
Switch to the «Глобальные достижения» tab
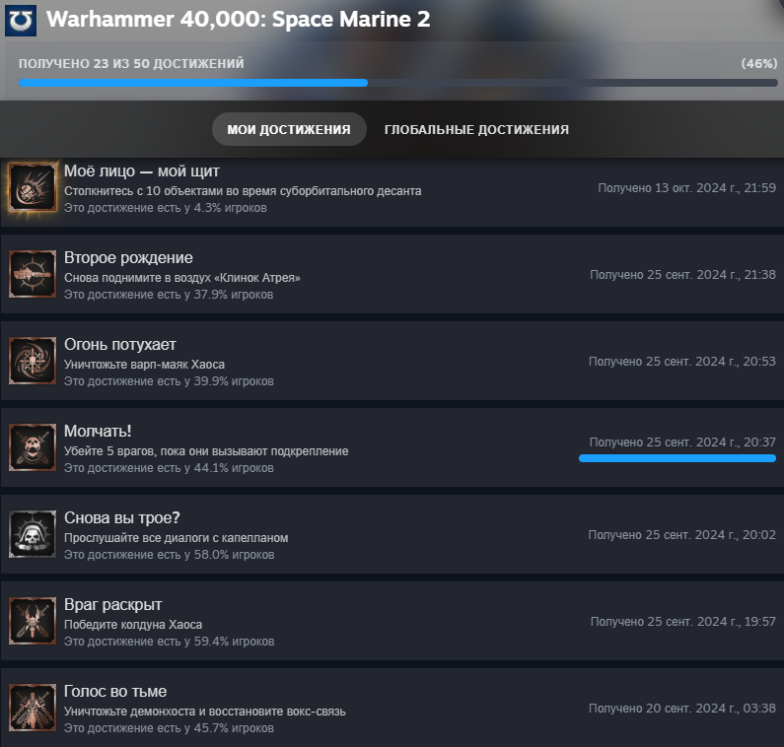pyautogui.click(x=476, y=129)
